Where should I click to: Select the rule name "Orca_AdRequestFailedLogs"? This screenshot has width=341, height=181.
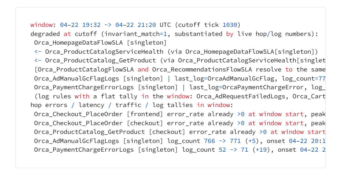[x=241, y=96]
